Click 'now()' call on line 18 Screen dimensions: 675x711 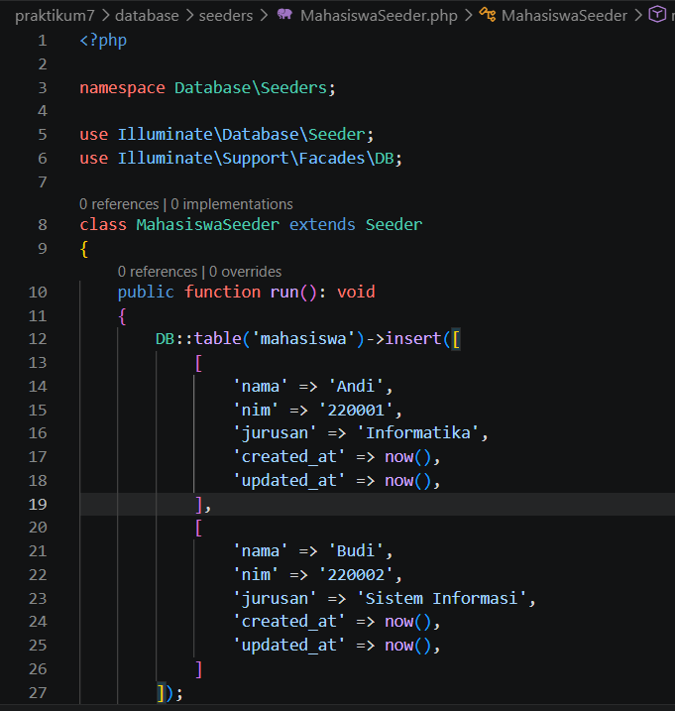(408, 480)
